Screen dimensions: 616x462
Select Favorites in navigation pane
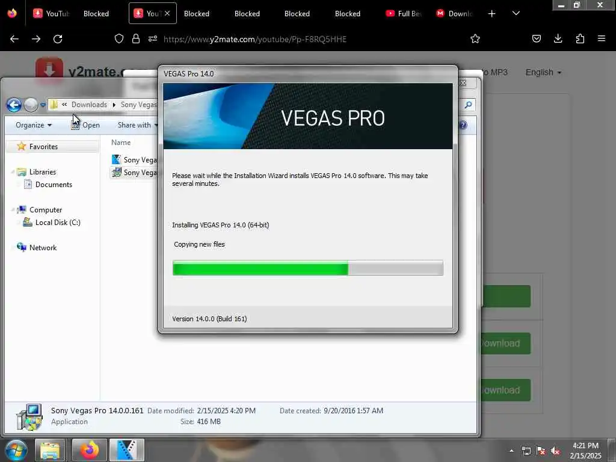click(43, 147)
